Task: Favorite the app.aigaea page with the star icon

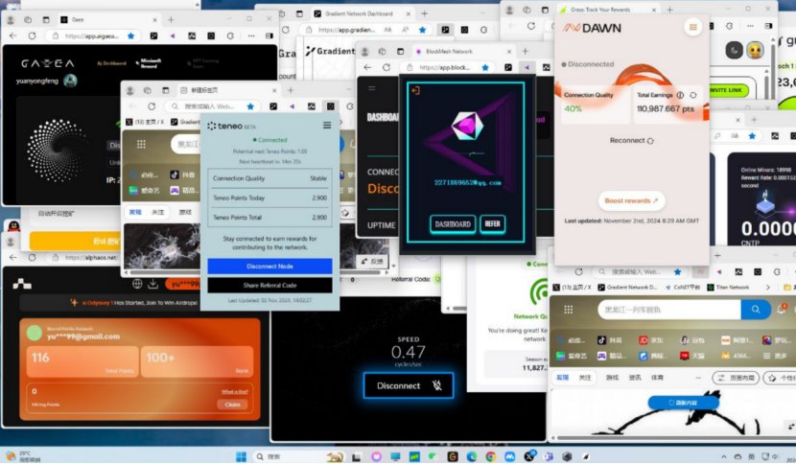Action: (x=131, y=36)
